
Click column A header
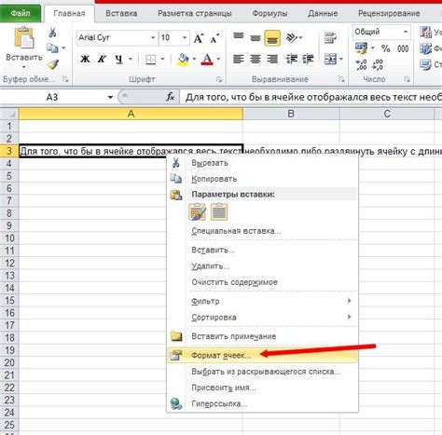pos(131,114)
